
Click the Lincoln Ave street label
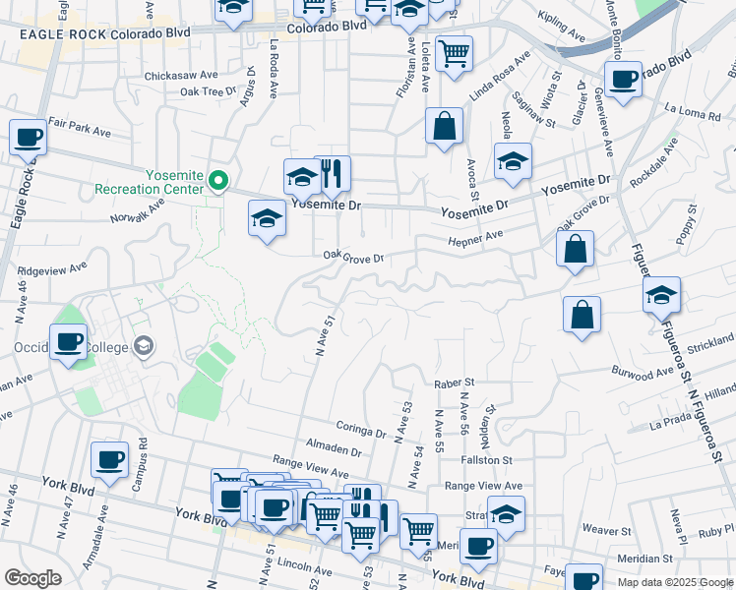coord(305,567)
